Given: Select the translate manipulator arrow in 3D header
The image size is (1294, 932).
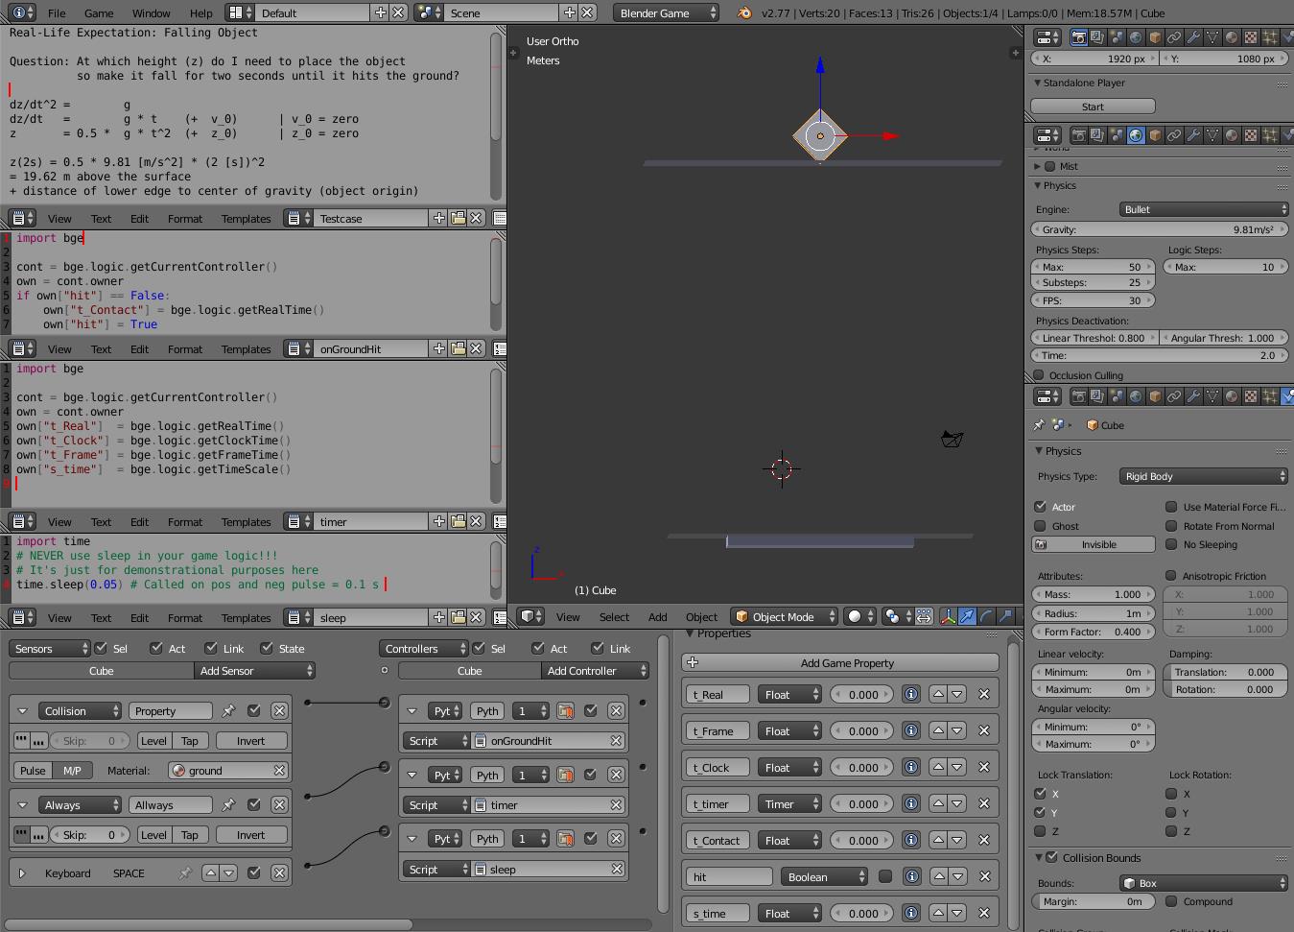Looking at the screenshot, I should [x=967, y=616].
